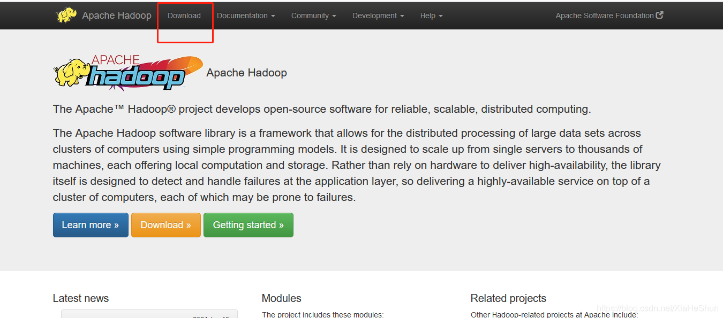Click the orange Download button
723x318 pixels.
[x=166, y=225]
